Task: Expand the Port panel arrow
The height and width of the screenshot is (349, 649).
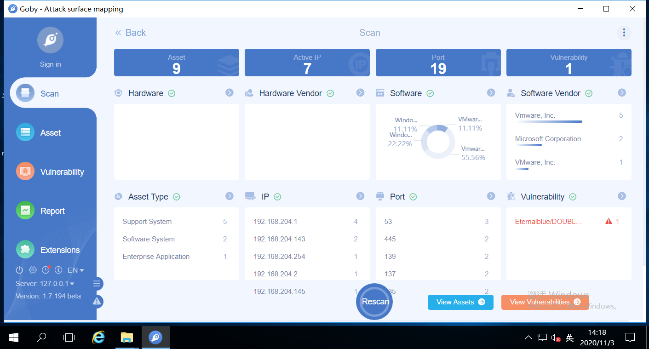Action: 491,196
